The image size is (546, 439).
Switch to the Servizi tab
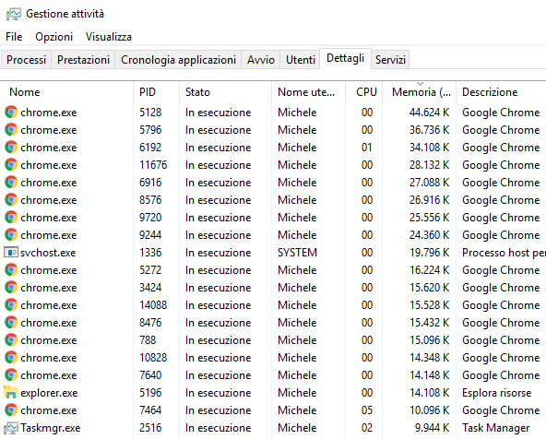pyautogui.click(x=390, y=60)
